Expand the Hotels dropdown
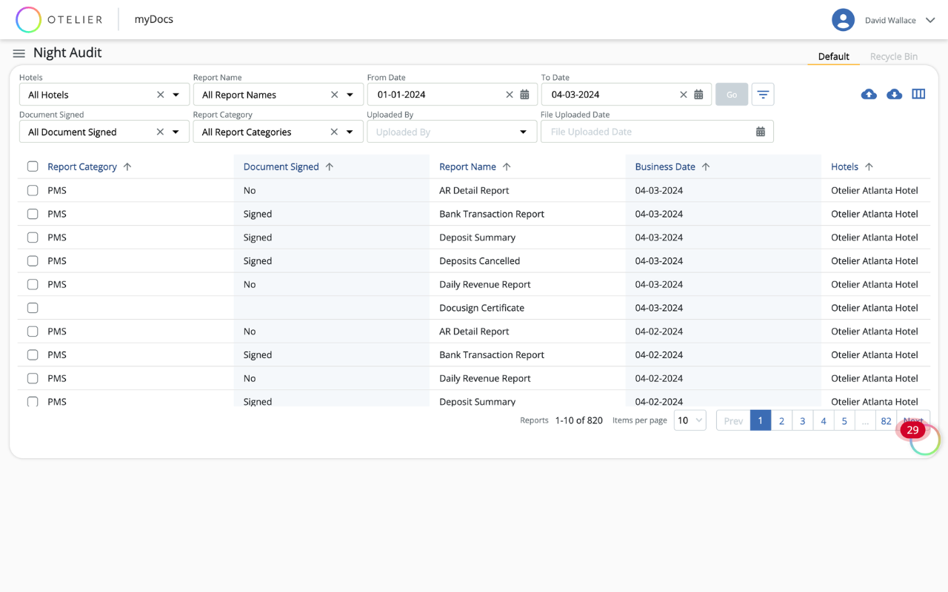The width and height of the screenshot is (948, 592). (176, 95)
